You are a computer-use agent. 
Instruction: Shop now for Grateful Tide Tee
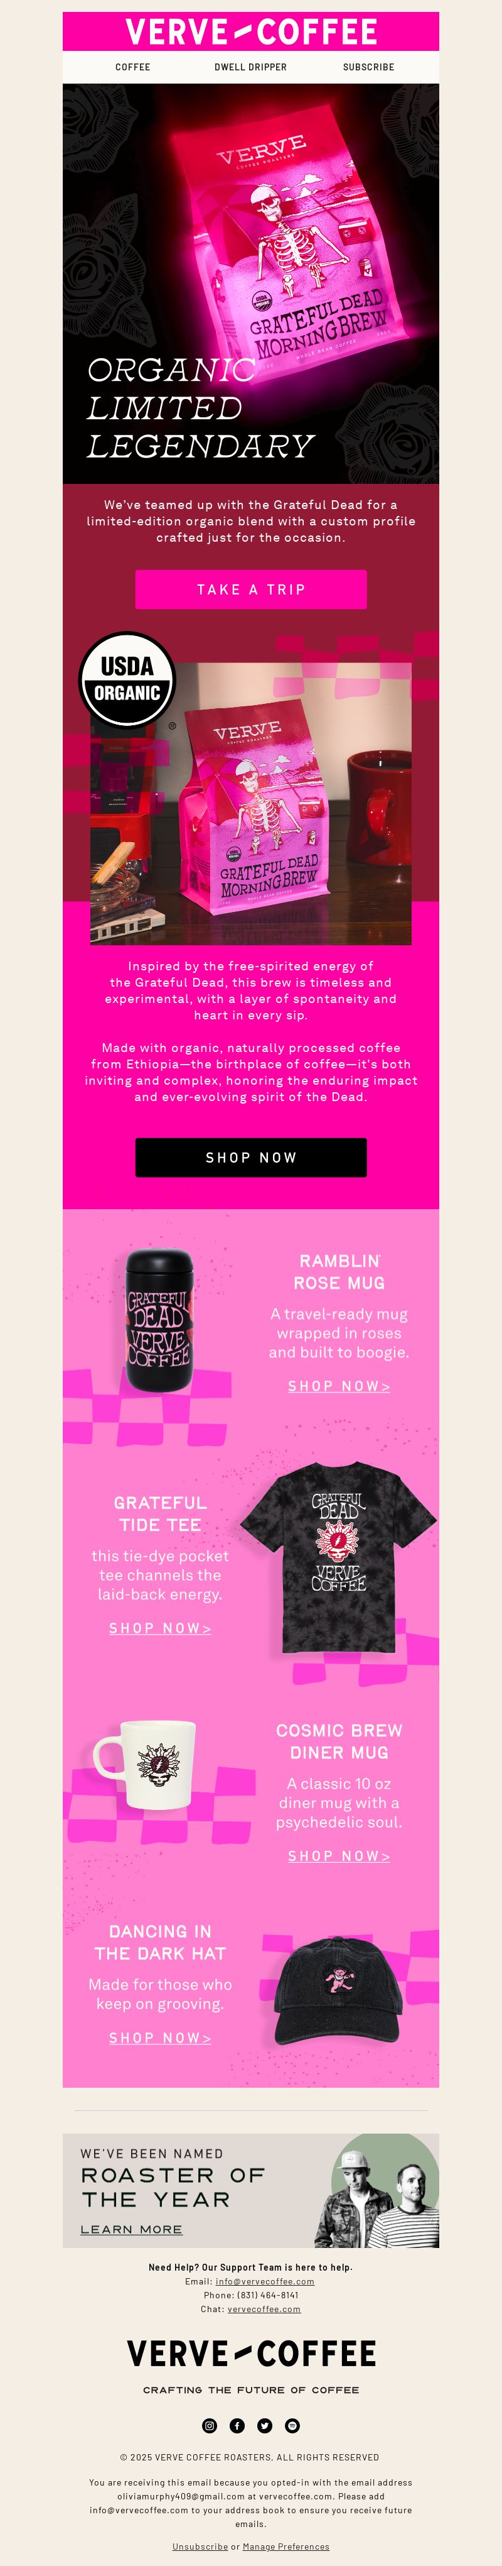pos(160,1628)
